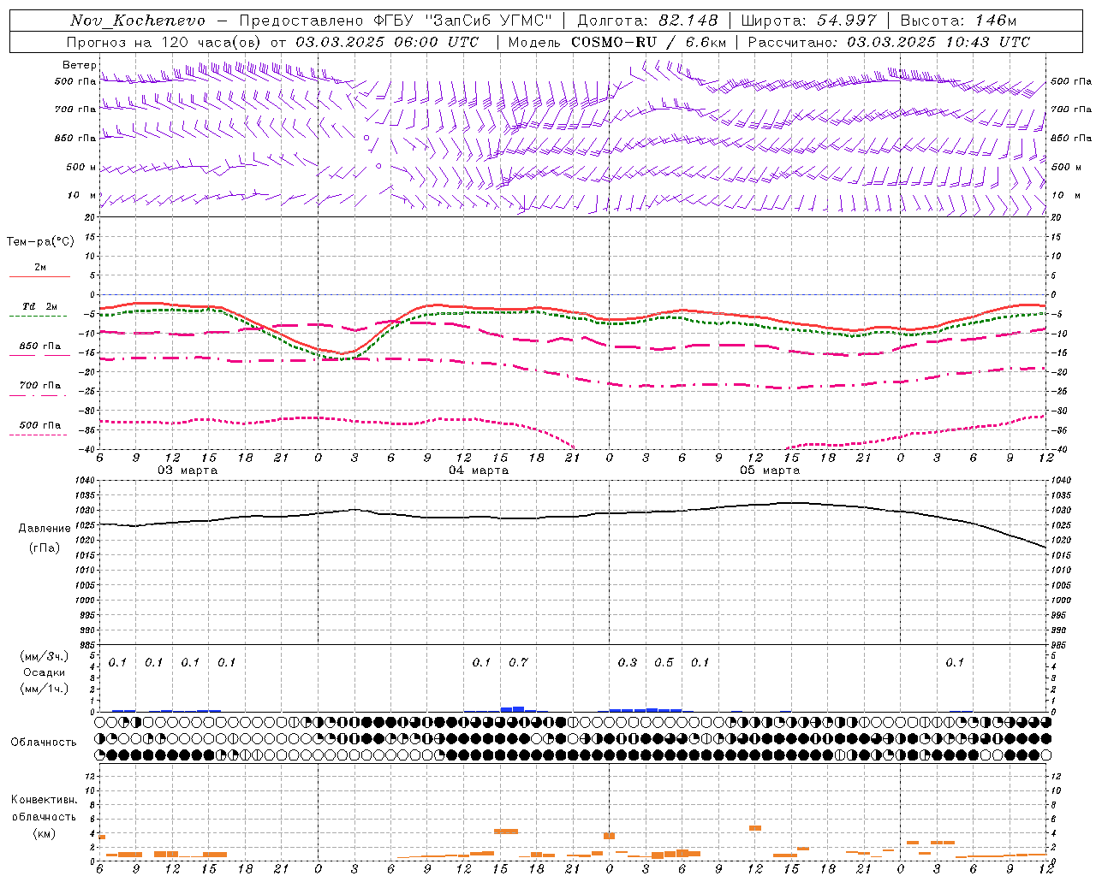This screenshot has height=876, width=1096.
Task: Select the elevation text Высота: 146м
Action: point(958,21)
